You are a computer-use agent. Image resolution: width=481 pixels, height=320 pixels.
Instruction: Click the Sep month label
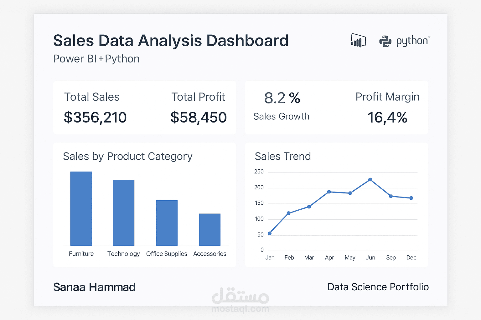pyautogui.click(x=391, y=258)
